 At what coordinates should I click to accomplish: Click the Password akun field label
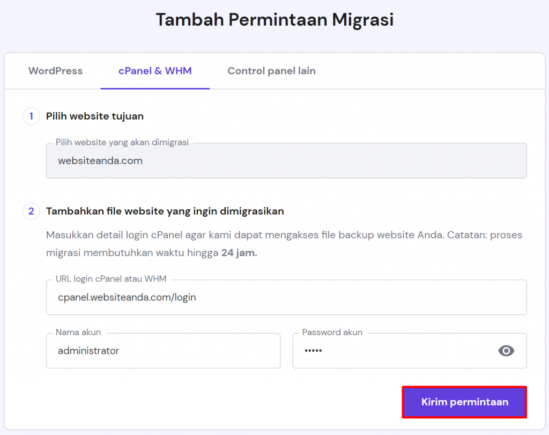tap(332, 333)
